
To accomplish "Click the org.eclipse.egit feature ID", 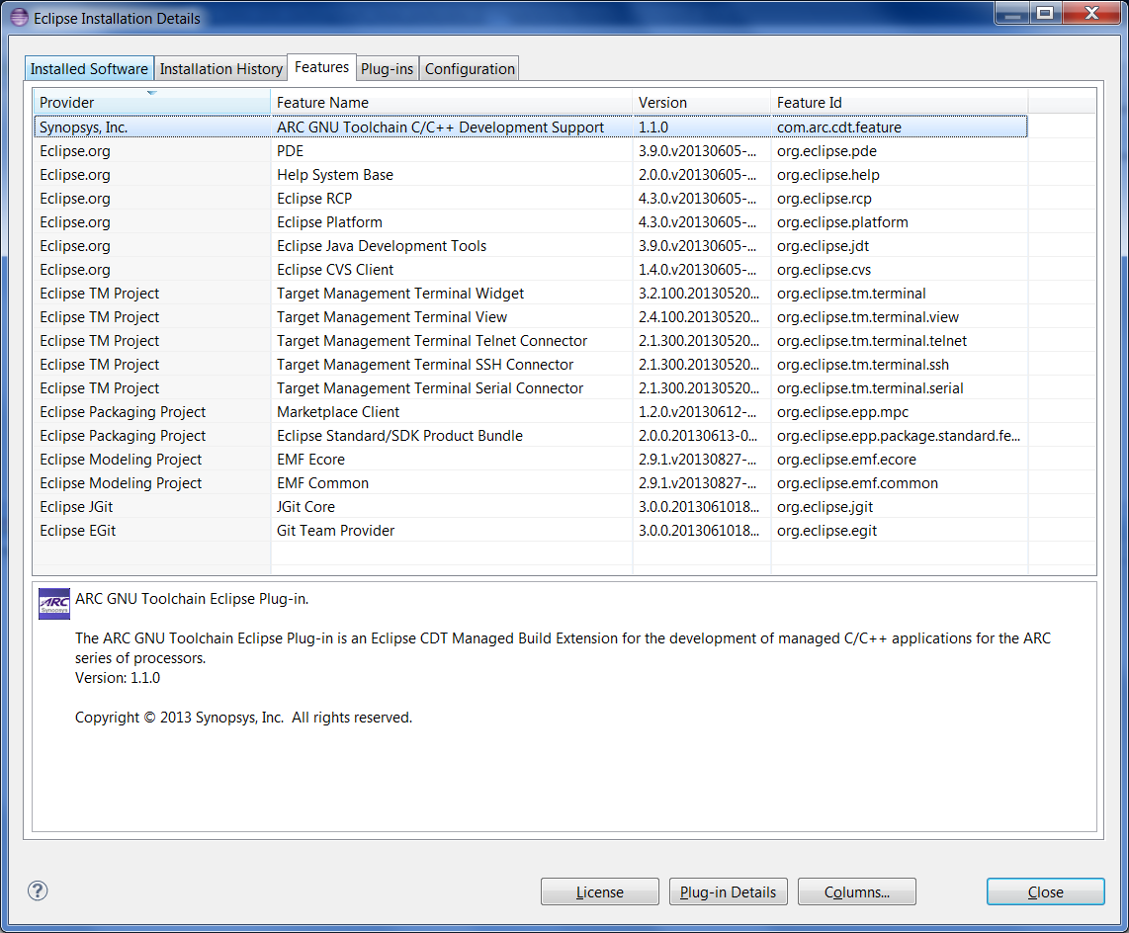I will [x=826, y=532].
